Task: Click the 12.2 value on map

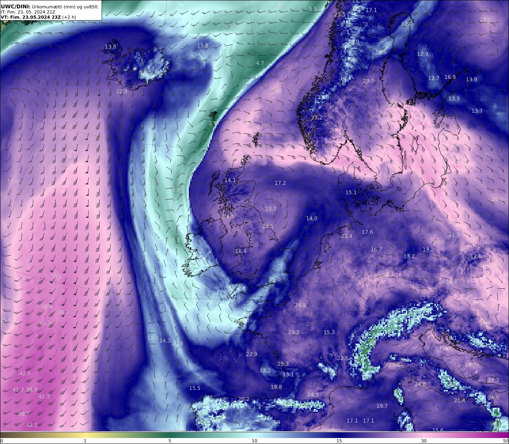Action: 265,371
